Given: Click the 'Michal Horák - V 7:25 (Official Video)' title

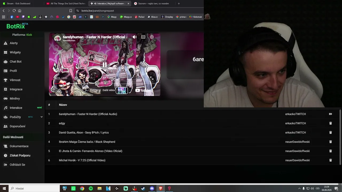Looking at the screenshot, I should [82, 160].
